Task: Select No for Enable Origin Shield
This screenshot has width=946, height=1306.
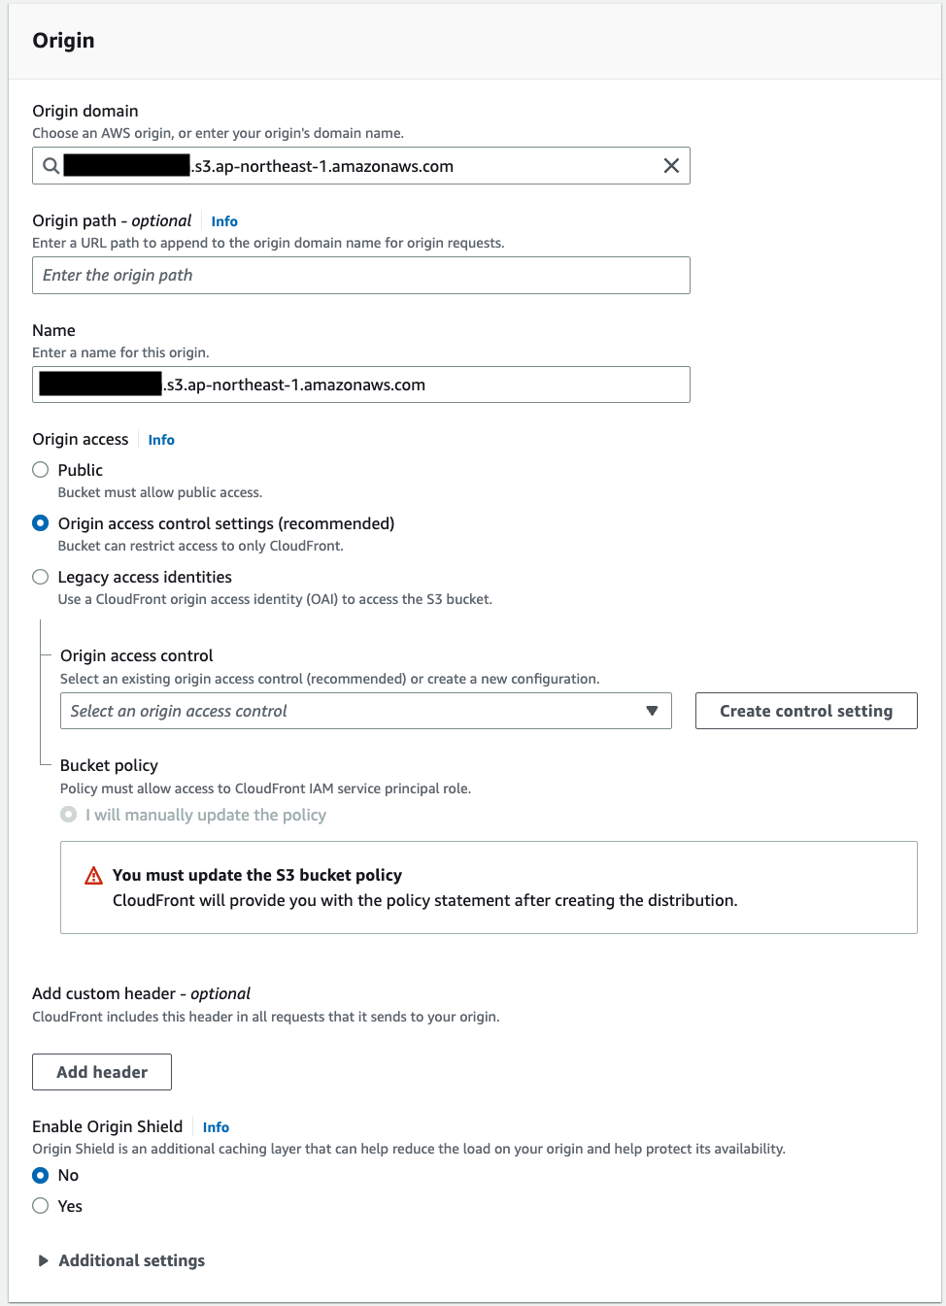Action: tap(41, 1175)
